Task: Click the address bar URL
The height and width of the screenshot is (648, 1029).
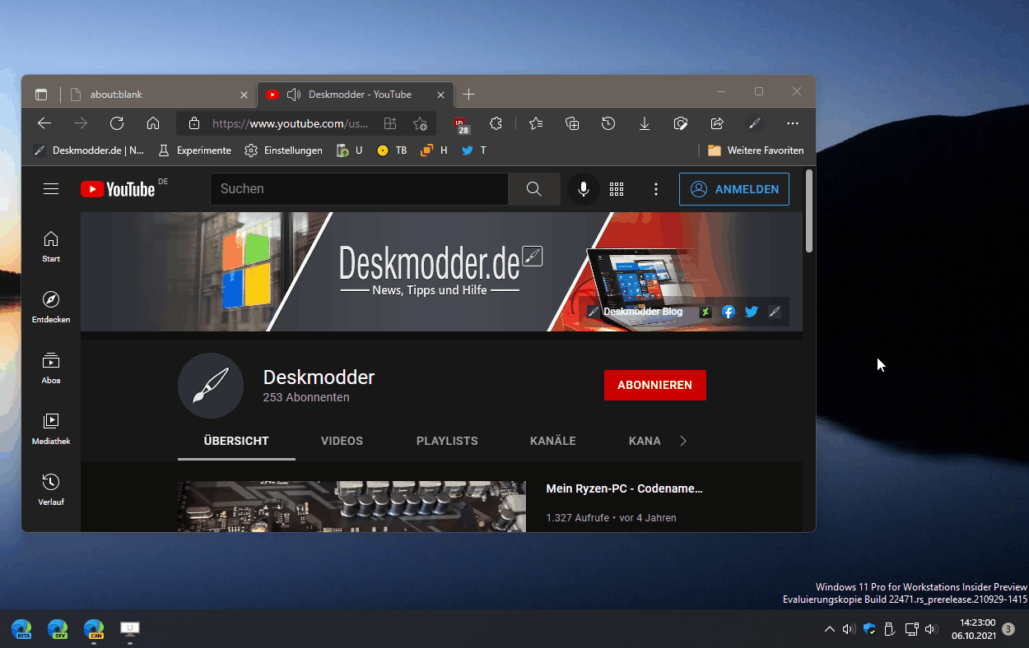Action: [291, 123]
